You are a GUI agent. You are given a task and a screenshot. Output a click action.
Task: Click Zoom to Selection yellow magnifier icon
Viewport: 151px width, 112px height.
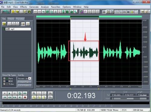point(34,97)
